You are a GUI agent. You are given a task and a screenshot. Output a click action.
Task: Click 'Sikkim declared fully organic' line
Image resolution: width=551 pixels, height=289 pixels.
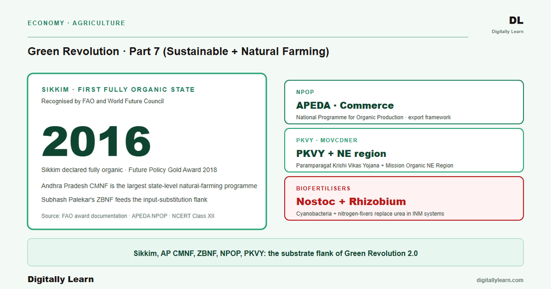tap(129, 170)
